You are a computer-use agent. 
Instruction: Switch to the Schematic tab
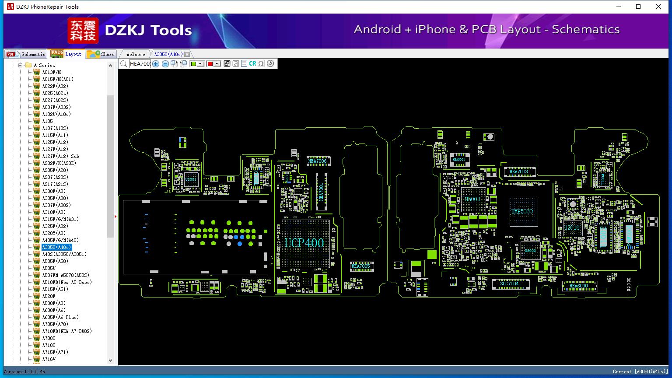point(26,54)
